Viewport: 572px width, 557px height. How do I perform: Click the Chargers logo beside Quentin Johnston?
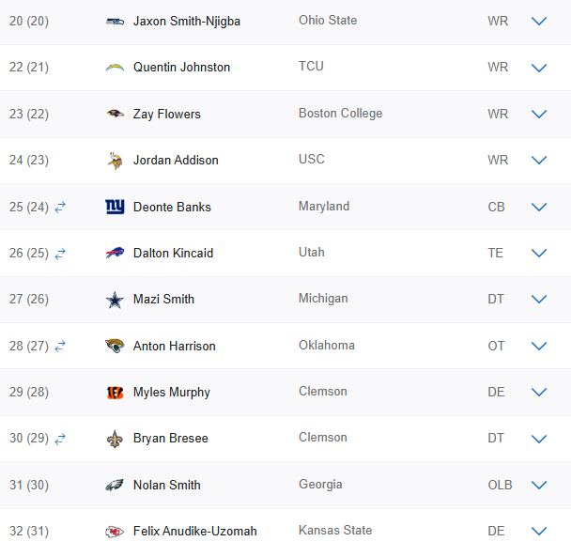pyautogui.click(x=115, y=68)
